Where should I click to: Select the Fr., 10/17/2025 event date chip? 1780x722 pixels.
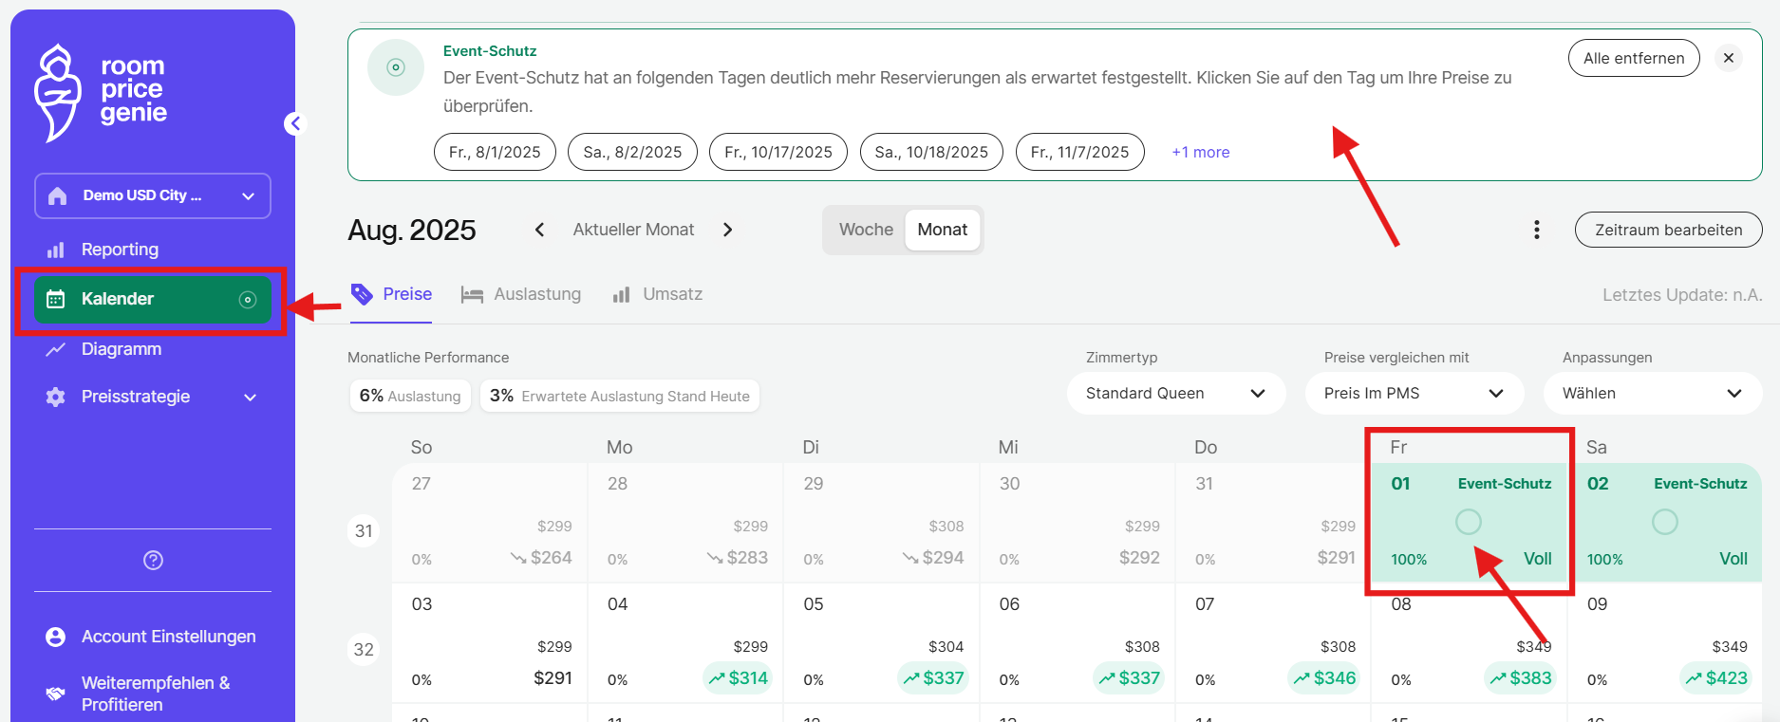coord(778,152)
